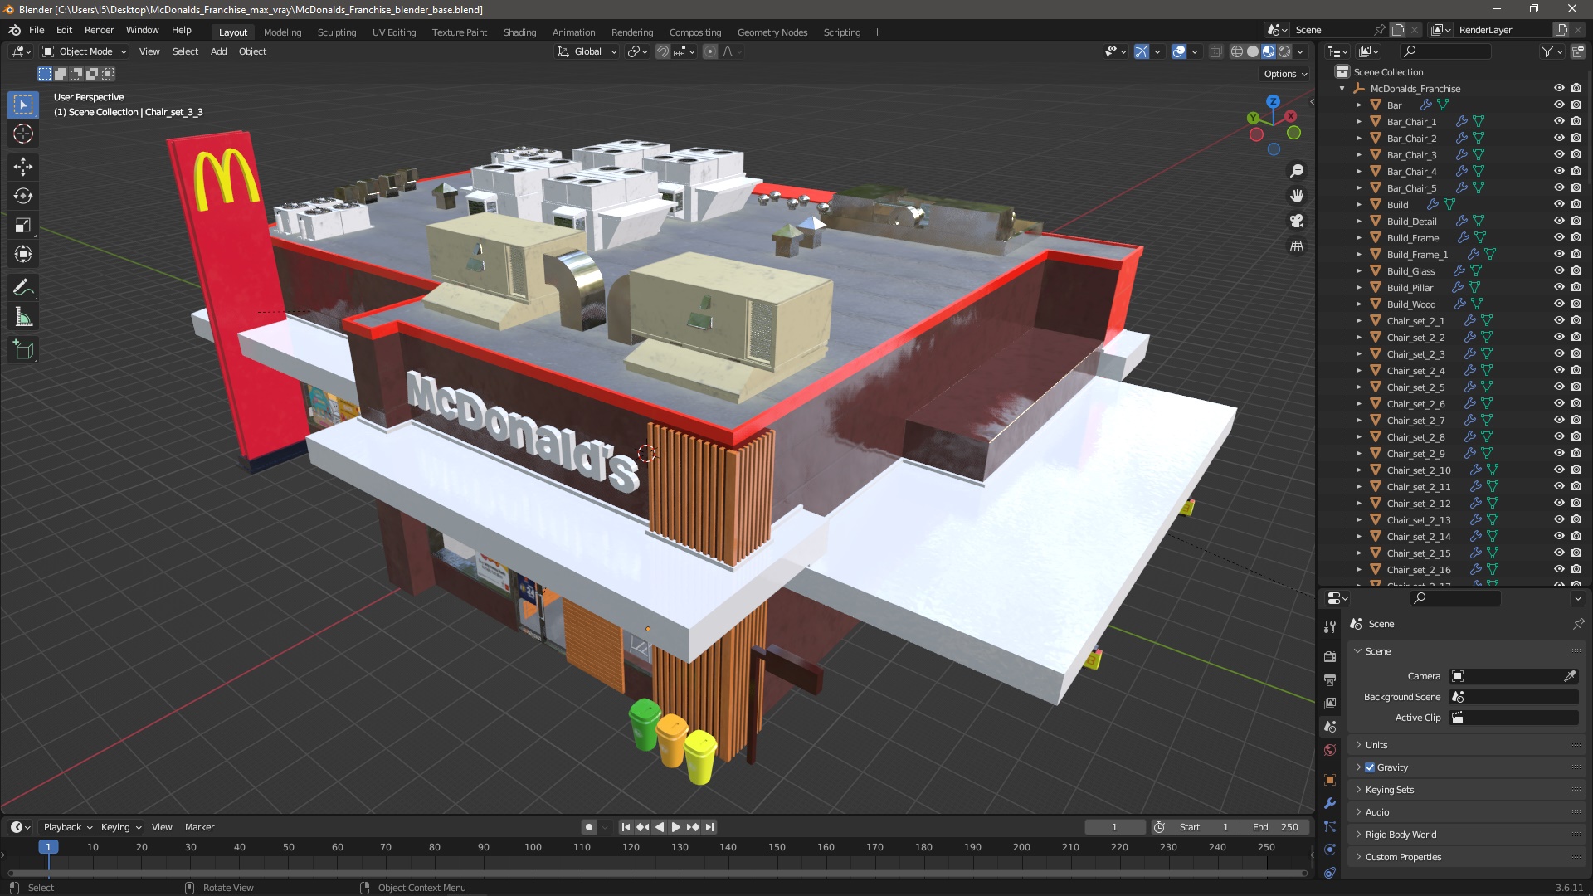Viewport: 1593px width, 896px height.
Task: Hide the Bar object in viewport
Action: pos(1559,105)
